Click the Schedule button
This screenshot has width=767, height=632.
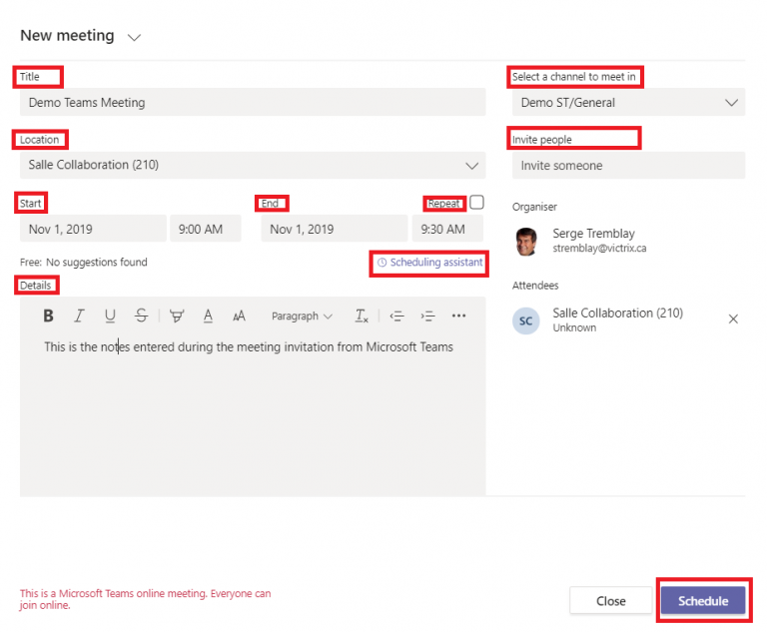[x=703, y=601]
